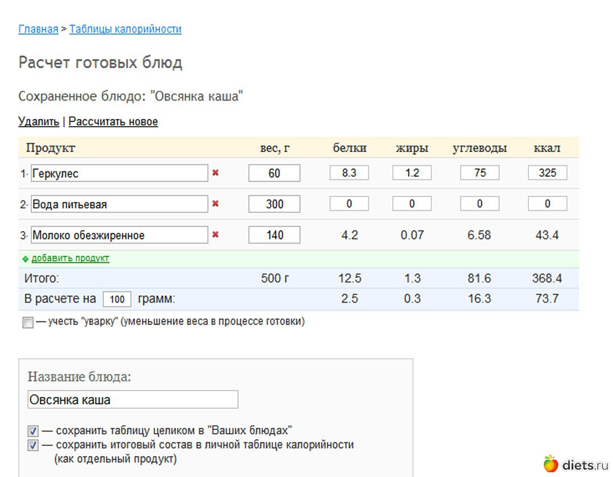The image size is (613, 477).
Task: Go to Главная breadcrumb link
Action: pos(38,29)
